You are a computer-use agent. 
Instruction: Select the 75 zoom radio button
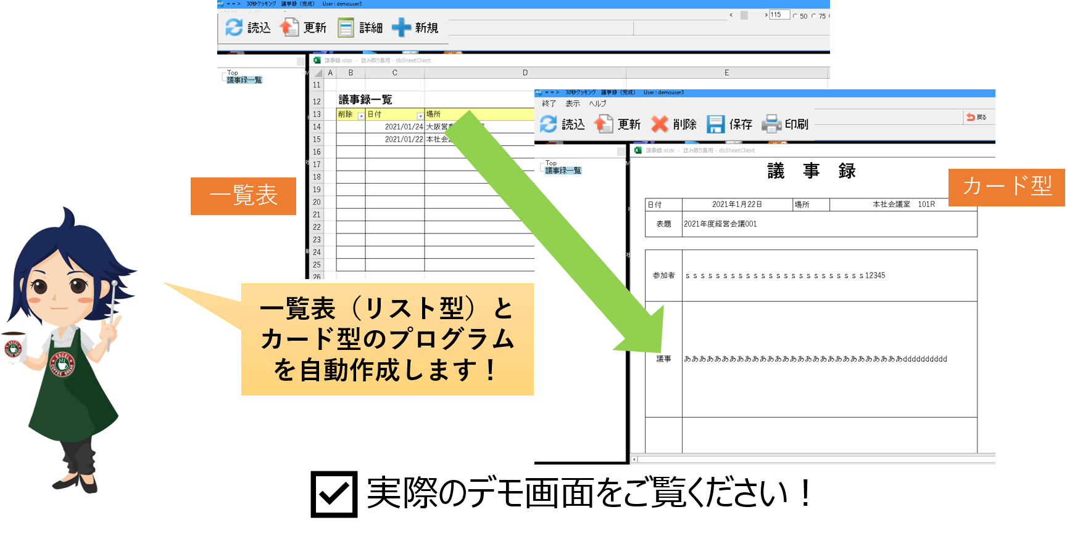pos(814,16)
